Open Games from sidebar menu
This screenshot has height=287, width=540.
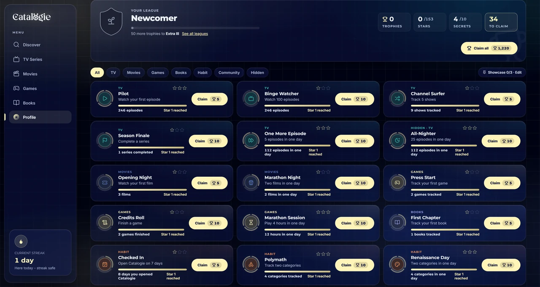[40, 88]
